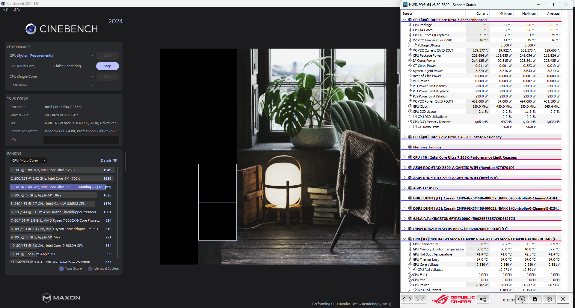Expand the Voltage Offsets tree item
Image resolution: width=575 pixels, height=308 pixels.
409,45
